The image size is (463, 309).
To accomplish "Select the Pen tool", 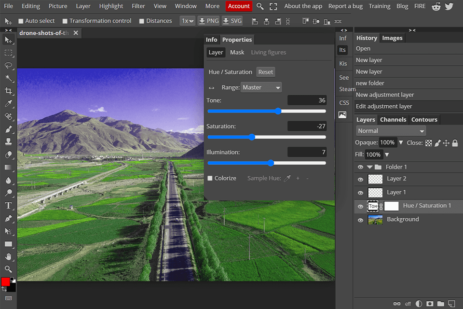I will tap(8, 218).
